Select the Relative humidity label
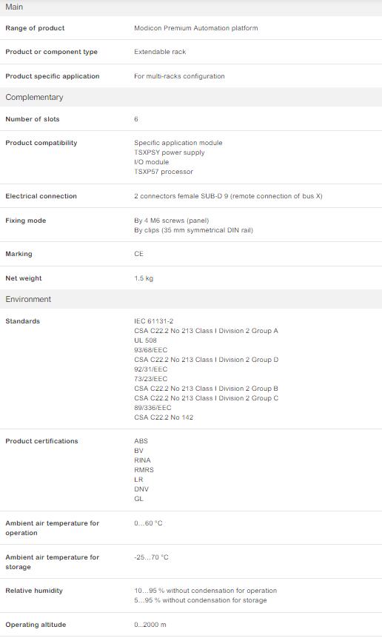 [34, 591]
